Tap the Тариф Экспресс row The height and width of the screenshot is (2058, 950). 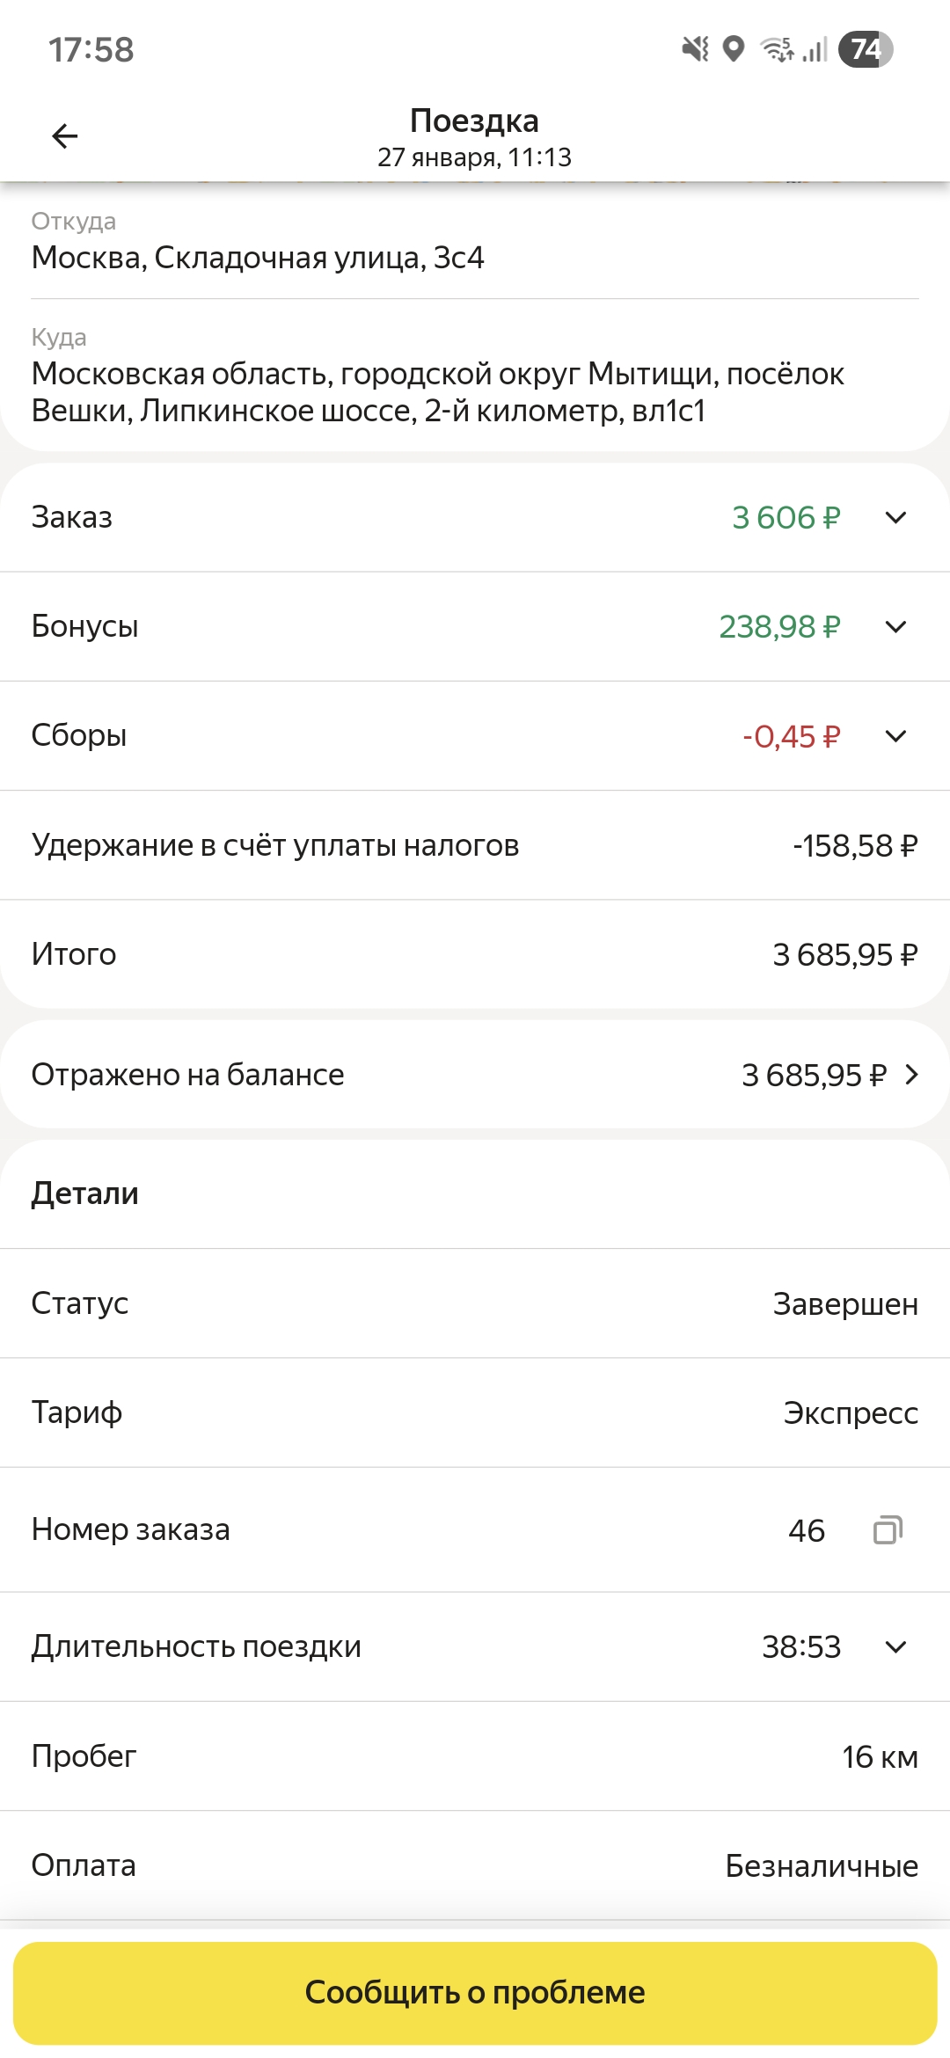[475, 1412]
